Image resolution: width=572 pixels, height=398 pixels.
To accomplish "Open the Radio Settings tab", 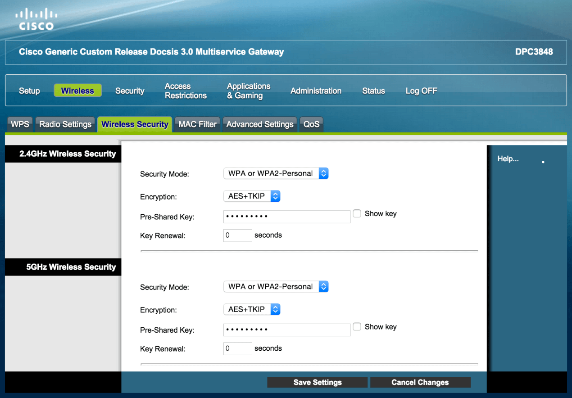I will (65, 124).
